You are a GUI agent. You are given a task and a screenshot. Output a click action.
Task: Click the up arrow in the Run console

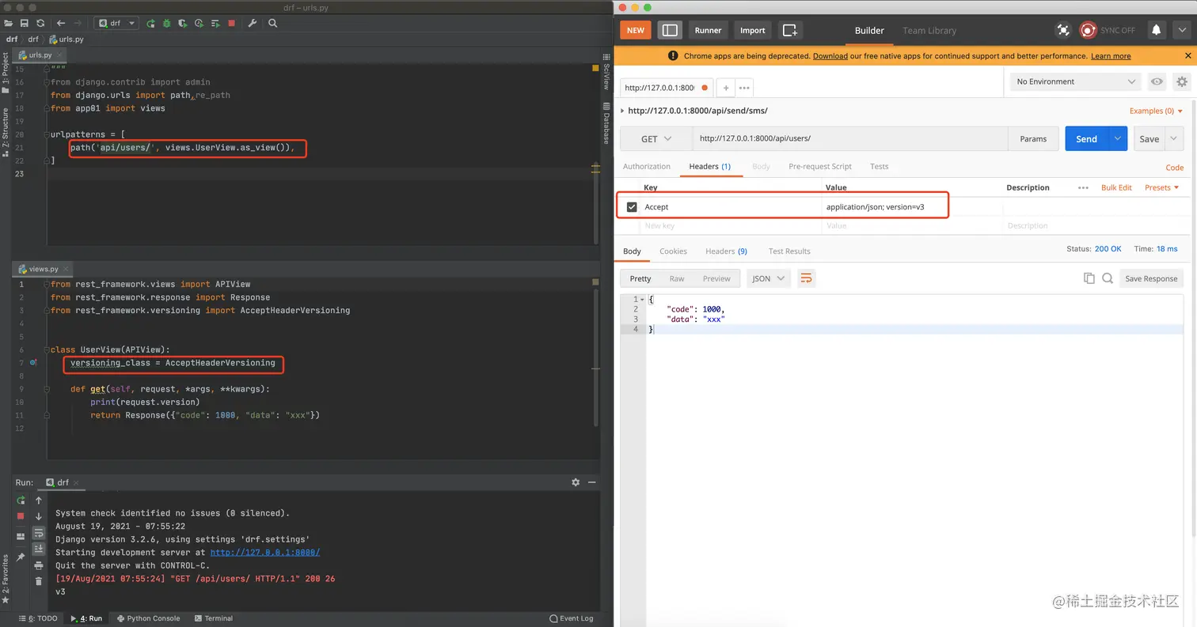[39, 500]
